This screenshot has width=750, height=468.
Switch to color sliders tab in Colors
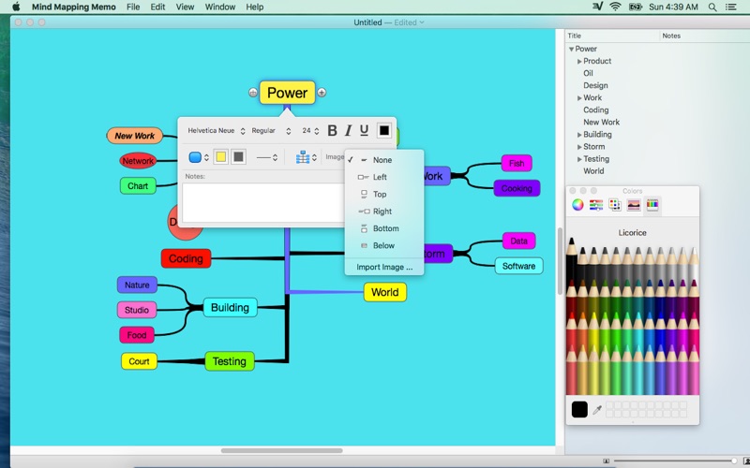pos(596,205)
